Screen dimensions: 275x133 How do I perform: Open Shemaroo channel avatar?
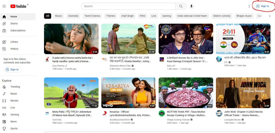click(x=104, y=59)
